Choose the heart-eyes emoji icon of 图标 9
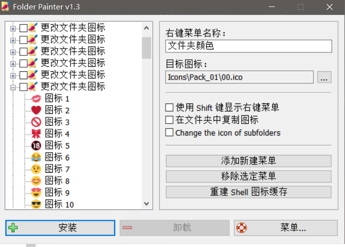The width and height of the screenshot is (345, 247). coord(36,193)
